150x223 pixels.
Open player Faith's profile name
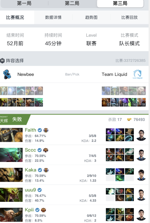tap(30, 130)
